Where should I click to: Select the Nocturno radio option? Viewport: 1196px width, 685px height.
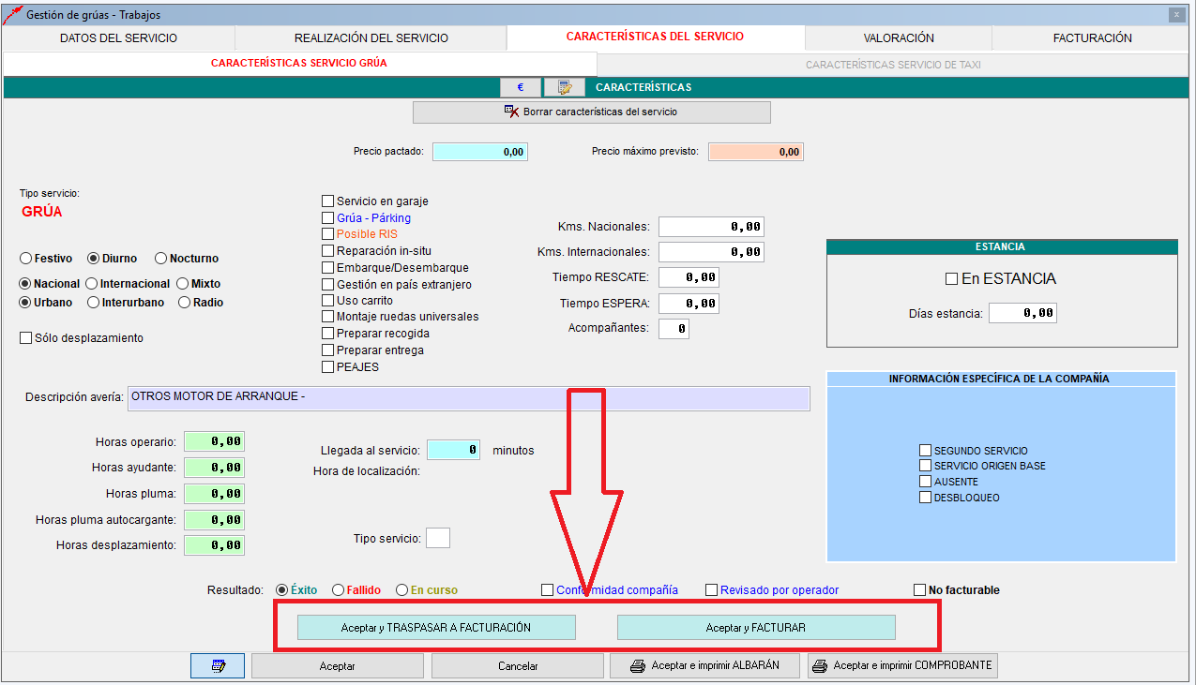coord(161,259)
